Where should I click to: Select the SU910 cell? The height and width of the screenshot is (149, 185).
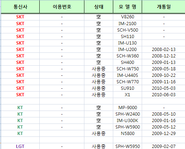click(128, 88)
